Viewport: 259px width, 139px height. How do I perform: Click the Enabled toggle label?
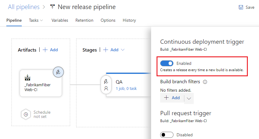pos(184,63)
